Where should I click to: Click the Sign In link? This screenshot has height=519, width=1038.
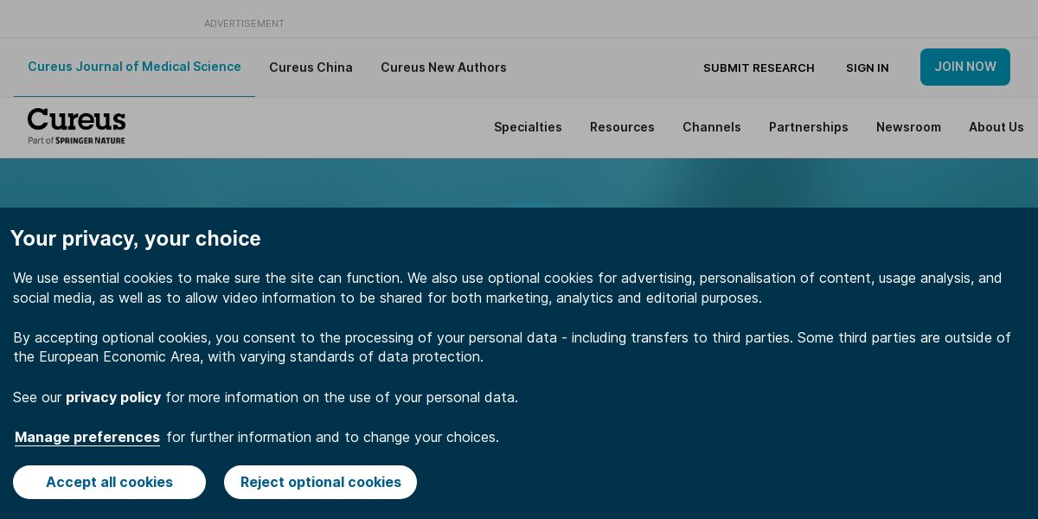coord(868,67)
